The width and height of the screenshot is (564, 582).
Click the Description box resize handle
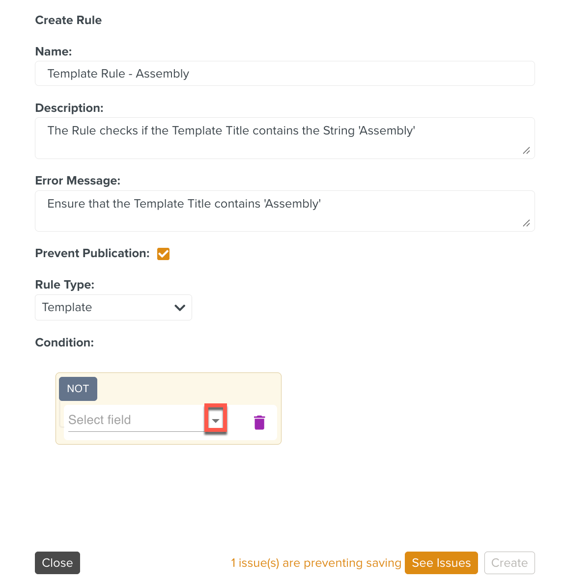(526, 151)
